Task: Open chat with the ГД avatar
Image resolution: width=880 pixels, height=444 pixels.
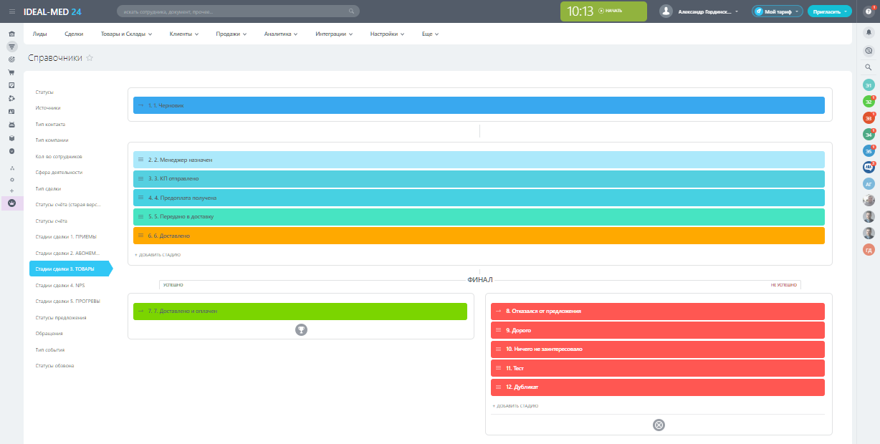Action: tap(869, 249)
